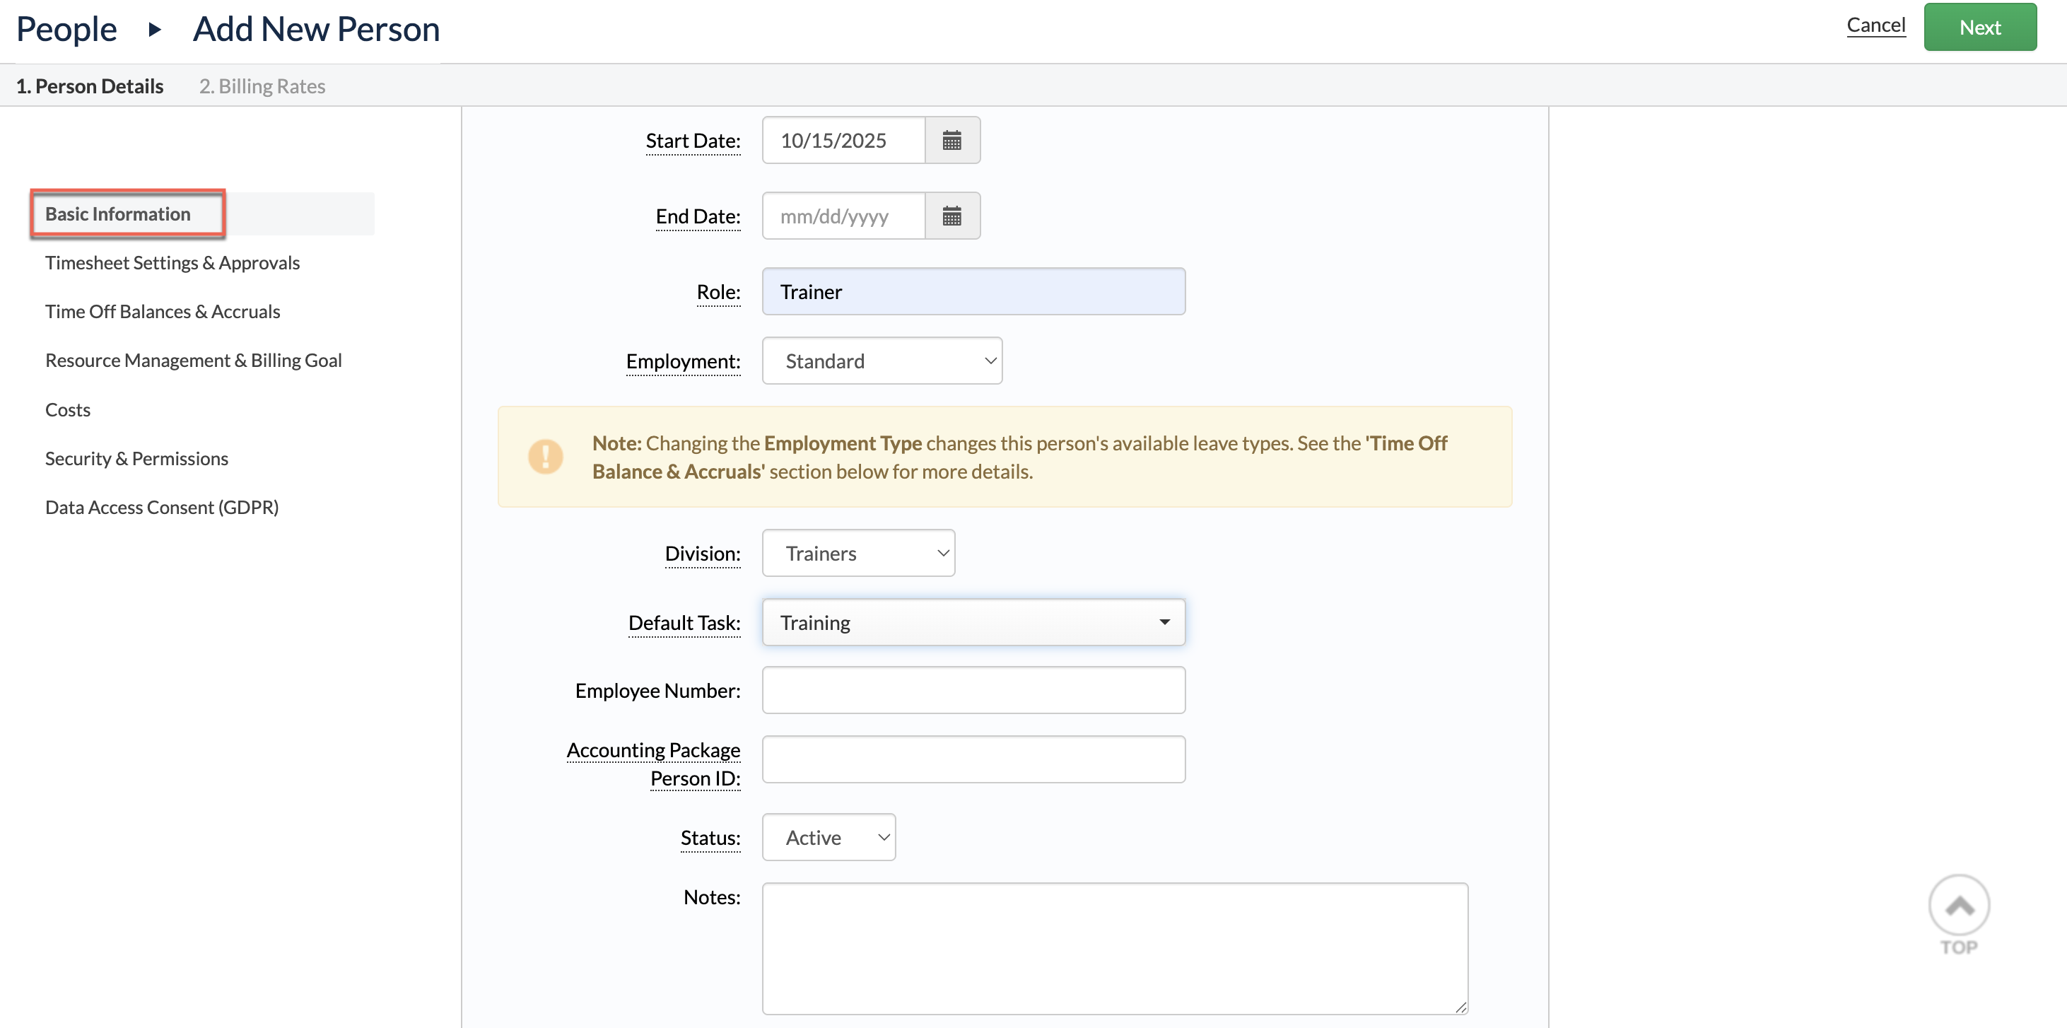Click the TOP scroll-up arrow icon
2067x1028 pixels.
click(1959, 906)
